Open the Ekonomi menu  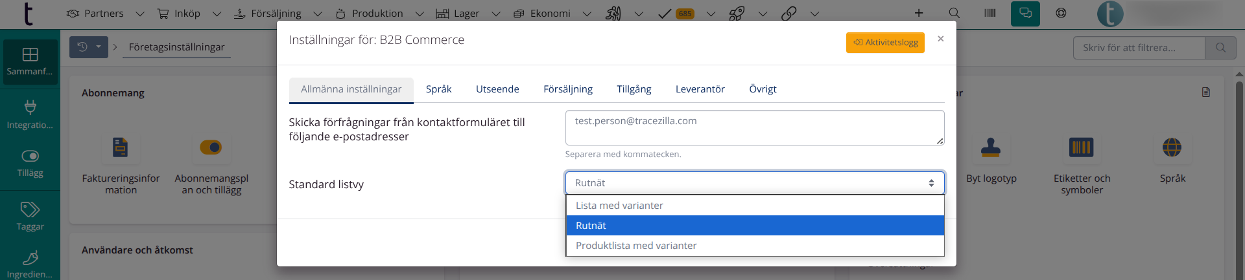pyautogui.click(x=541, y=14)
